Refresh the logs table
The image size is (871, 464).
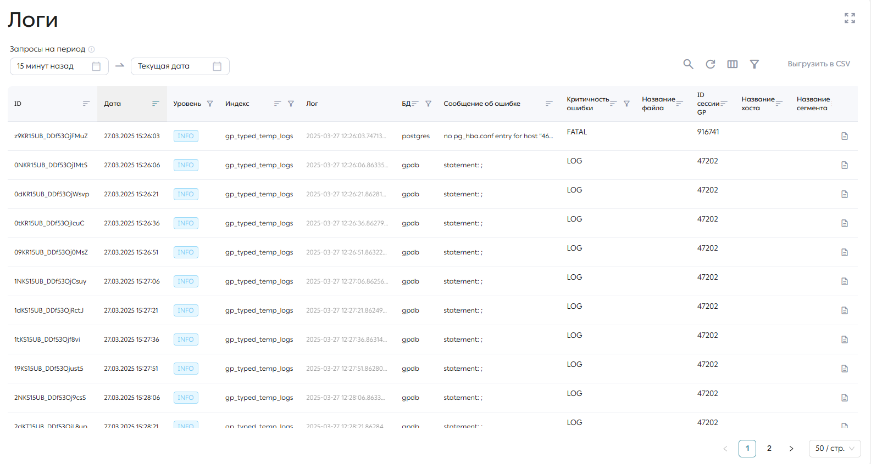711,64
